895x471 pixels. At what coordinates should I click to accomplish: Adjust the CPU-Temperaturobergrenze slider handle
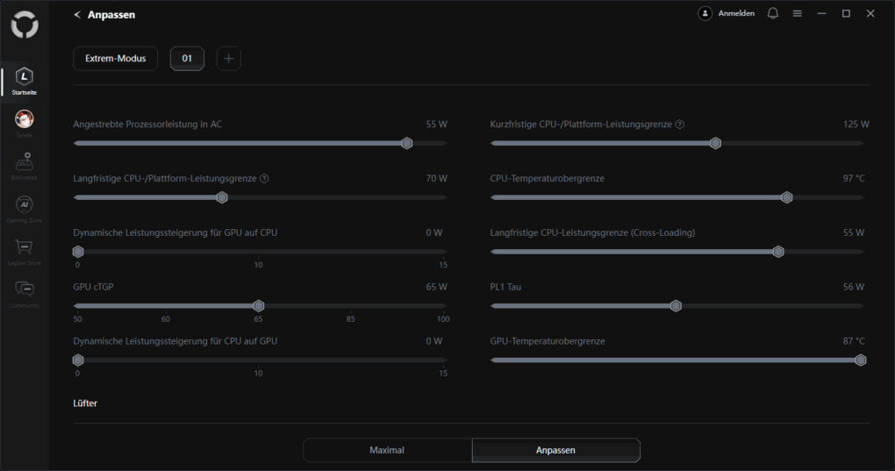tap(786, 197)
